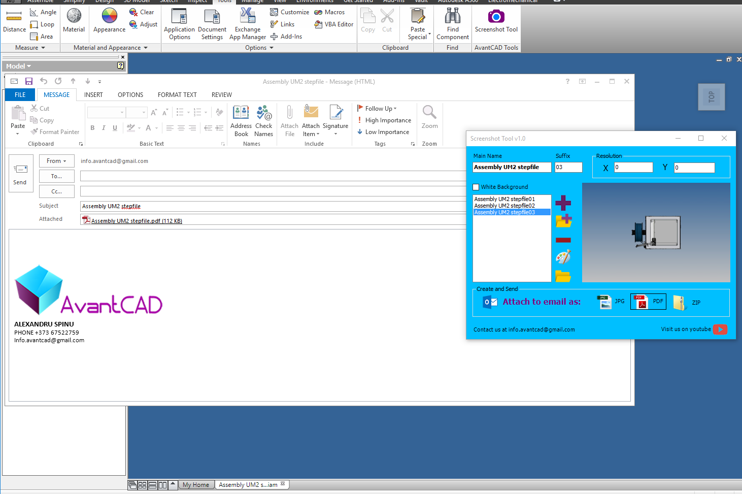Screen dimensions: 742x494
Task: Open the Model browser dropdown
Action: 19,67
